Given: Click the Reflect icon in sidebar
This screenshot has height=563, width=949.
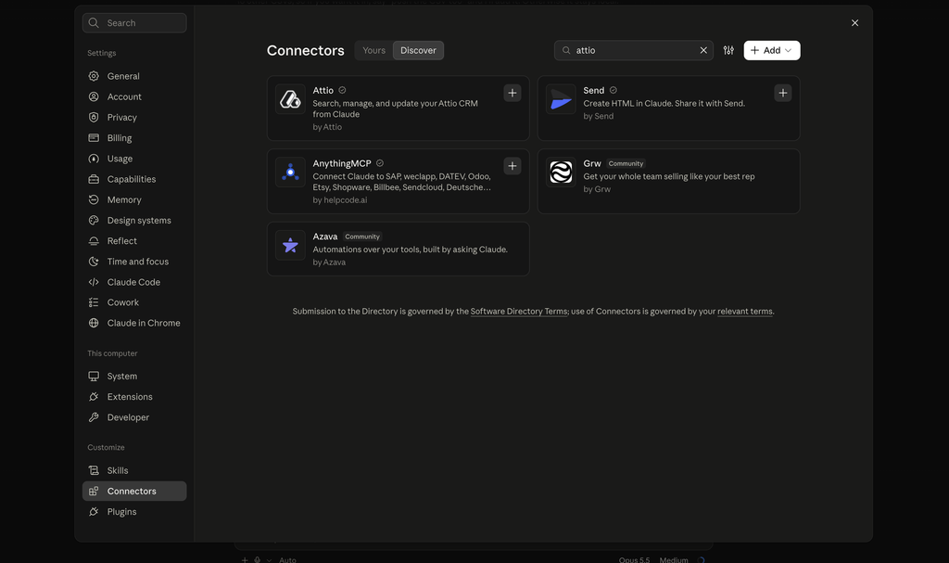Looking at the screenshot, I should (94, 241).
